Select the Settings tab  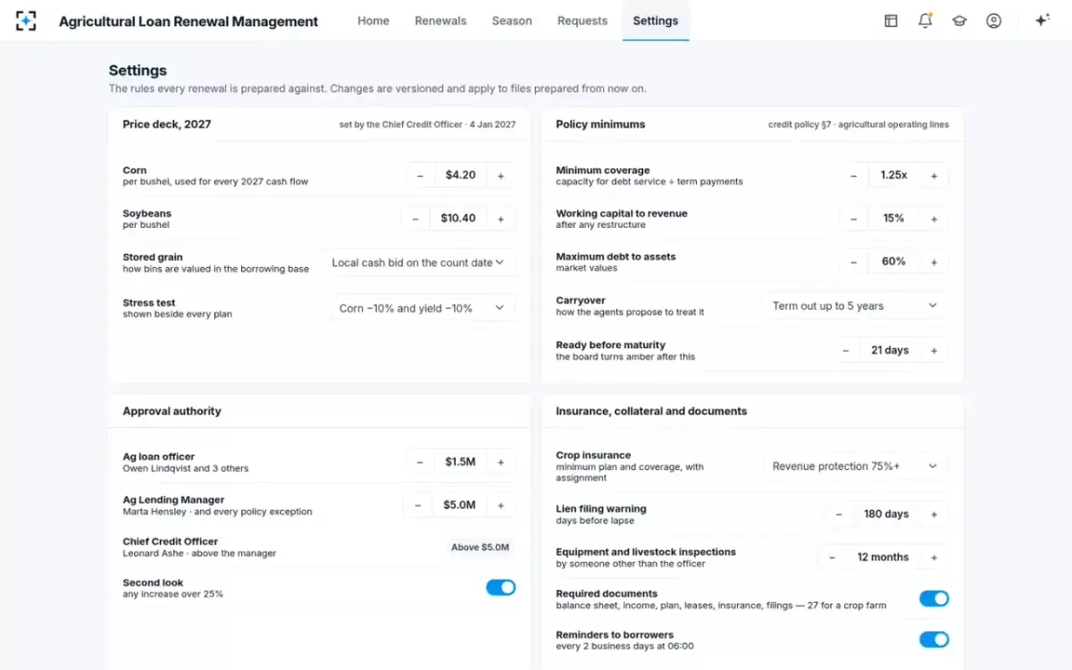(656, 21)
